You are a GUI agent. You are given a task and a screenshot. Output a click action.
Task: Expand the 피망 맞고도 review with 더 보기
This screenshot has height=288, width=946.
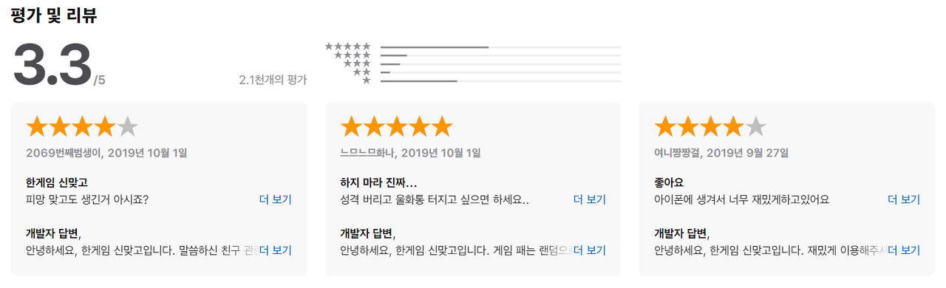[x=276, y=199]
